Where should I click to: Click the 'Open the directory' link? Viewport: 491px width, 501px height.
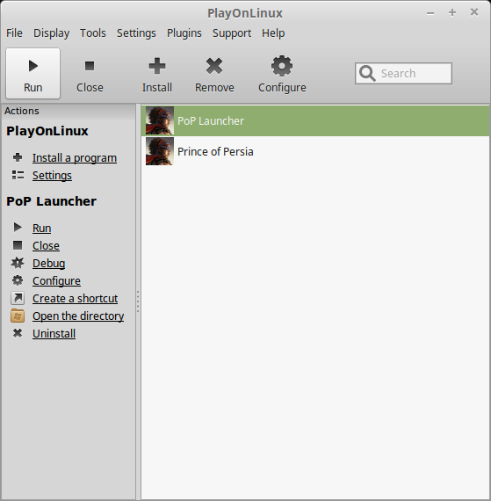(x=78, y=316)
